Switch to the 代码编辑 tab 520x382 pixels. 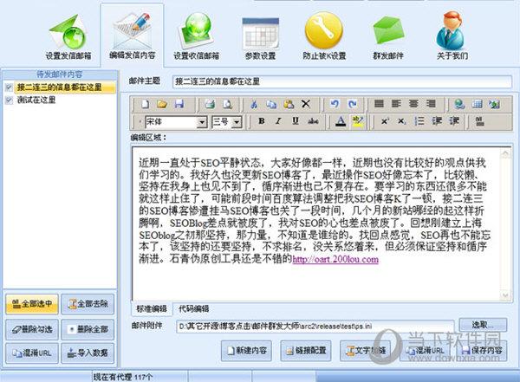point(192,309)
